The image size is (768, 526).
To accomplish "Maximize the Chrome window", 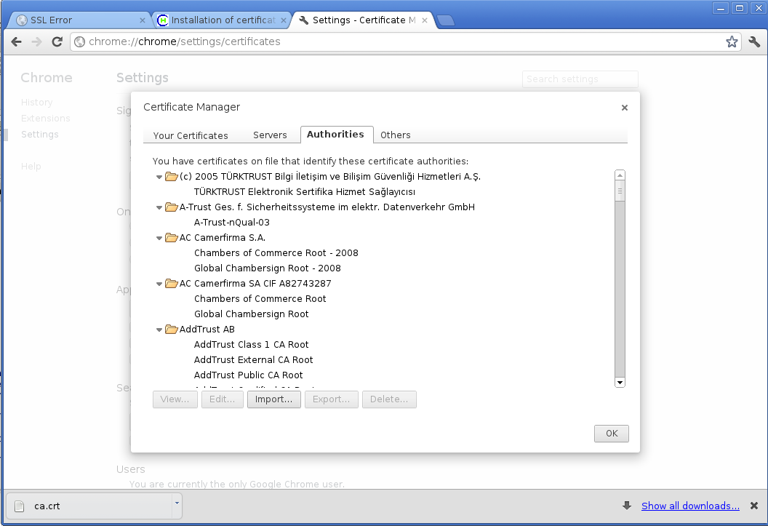I will point(740,8).
